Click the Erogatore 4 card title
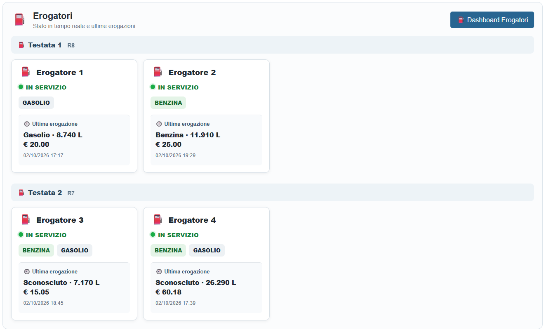Image resolution: width=546 pixels, height=332 pixels. (x=192, y=220)
